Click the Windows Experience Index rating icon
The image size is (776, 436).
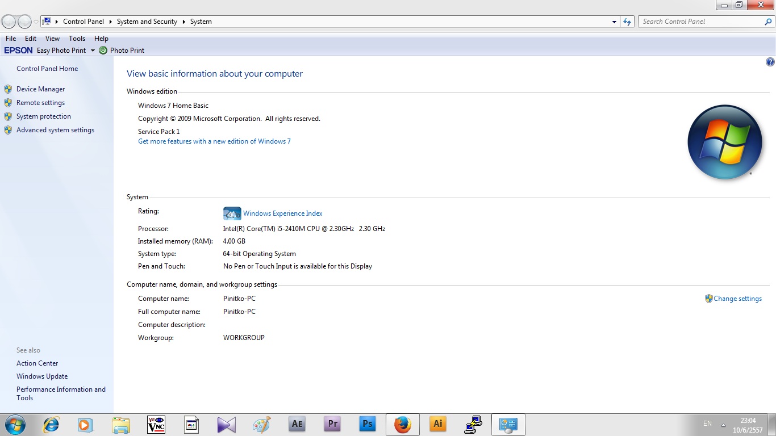pyautogui.click(x=232, y=213)
